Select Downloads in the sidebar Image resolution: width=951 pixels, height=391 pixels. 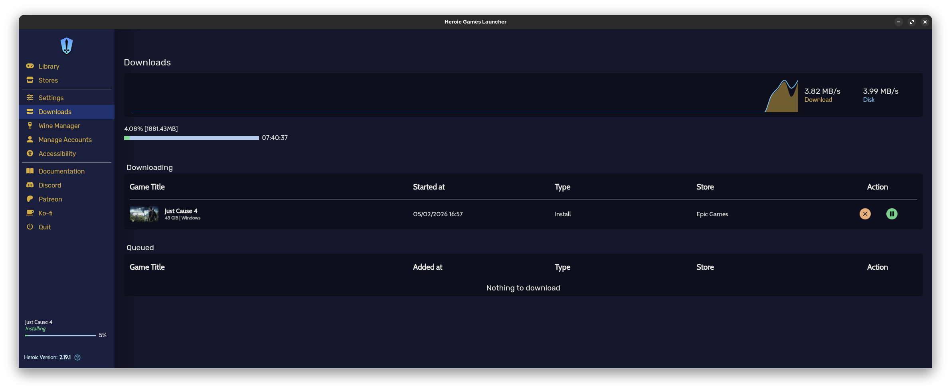67,112
